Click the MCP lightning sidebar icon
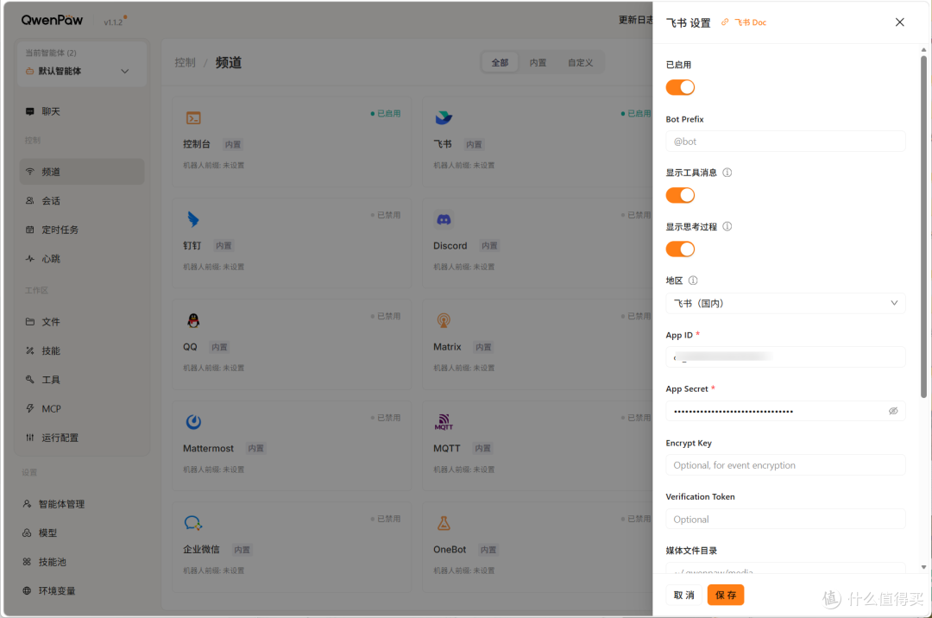Image resolution: width=932 pixels, height=618 pixels. [x=29, y=408]
